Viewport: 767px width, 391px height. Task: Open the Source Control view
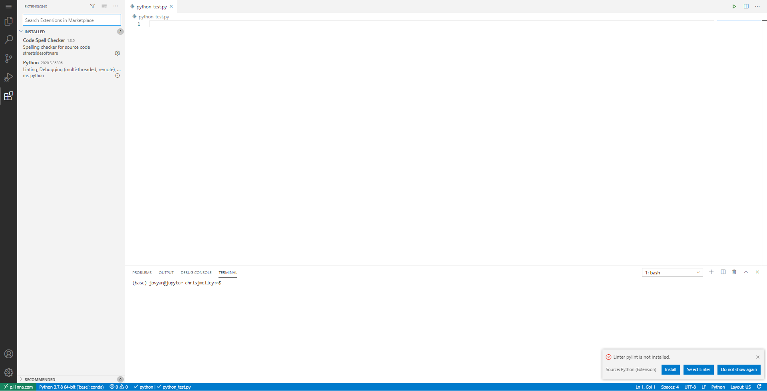click(x=8, y=58)
